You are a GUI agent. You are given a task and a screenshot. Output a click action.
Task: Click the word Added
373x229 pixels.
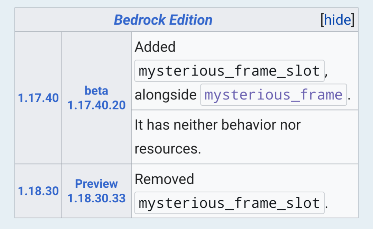coord(155,47)
